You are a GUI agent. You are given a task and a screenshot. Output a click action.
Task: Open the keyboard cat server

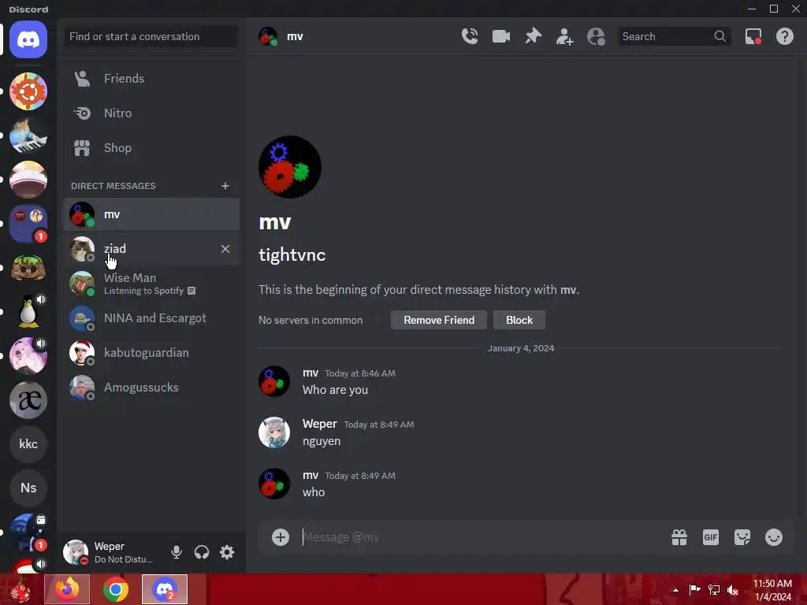28,135
